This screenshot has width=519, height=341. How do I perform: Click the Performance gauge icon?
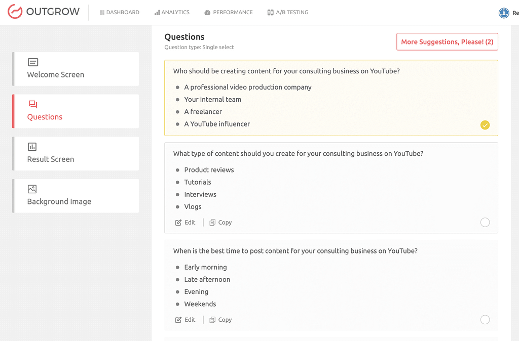(207, 13)
